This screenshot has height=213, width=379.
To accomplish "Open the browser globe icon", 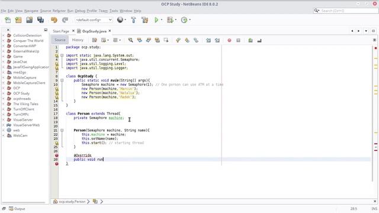I will click(x=120, y=20).
